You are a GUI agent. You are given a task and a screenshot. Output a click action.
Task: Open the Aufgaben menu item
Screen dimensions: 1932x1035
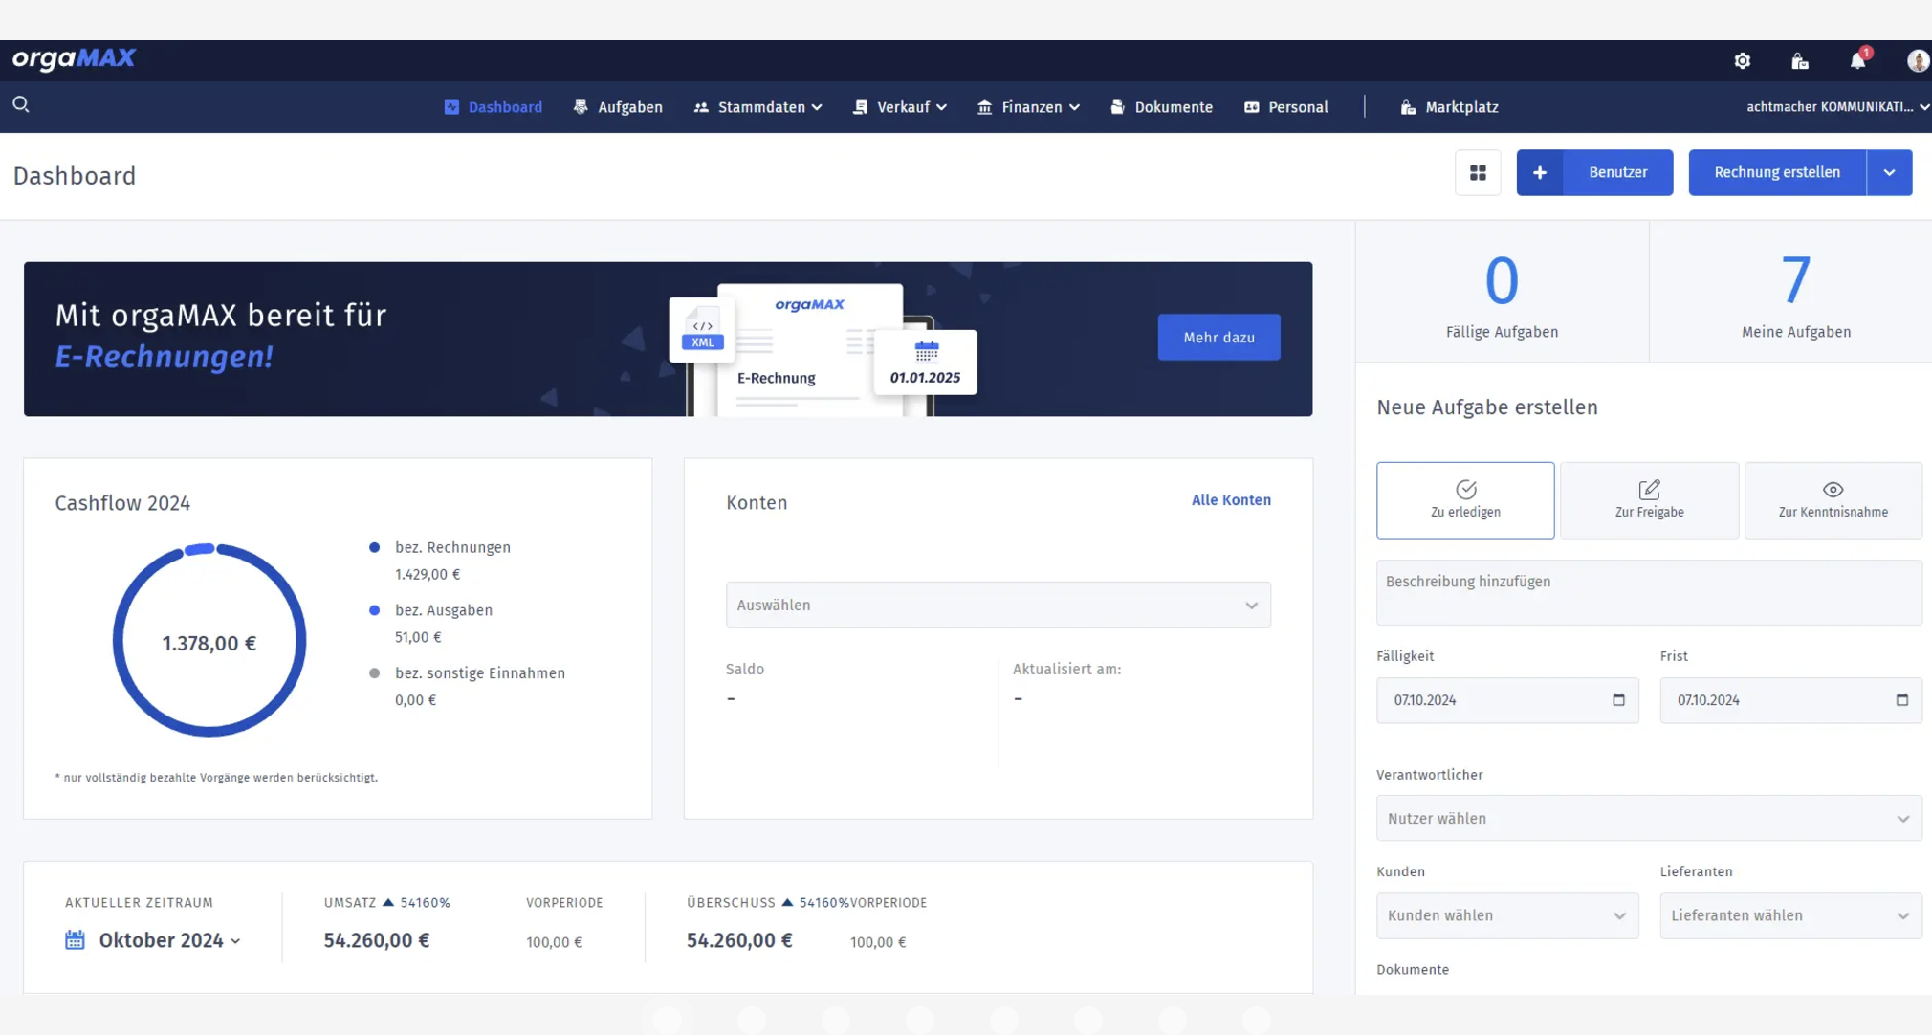pos(618,107)
